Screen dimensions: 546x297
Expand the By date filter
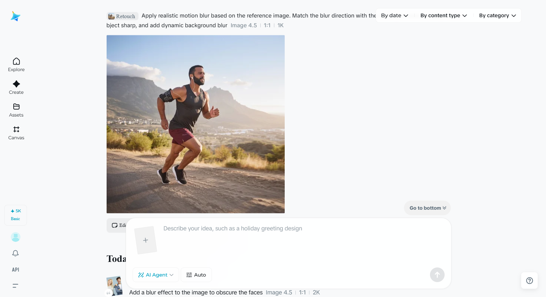coord(395,16)
